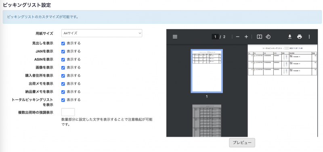This screenshot has width=323, height=152.
Task: Toggle the JANを表示 checkbox
Action: 63,52
